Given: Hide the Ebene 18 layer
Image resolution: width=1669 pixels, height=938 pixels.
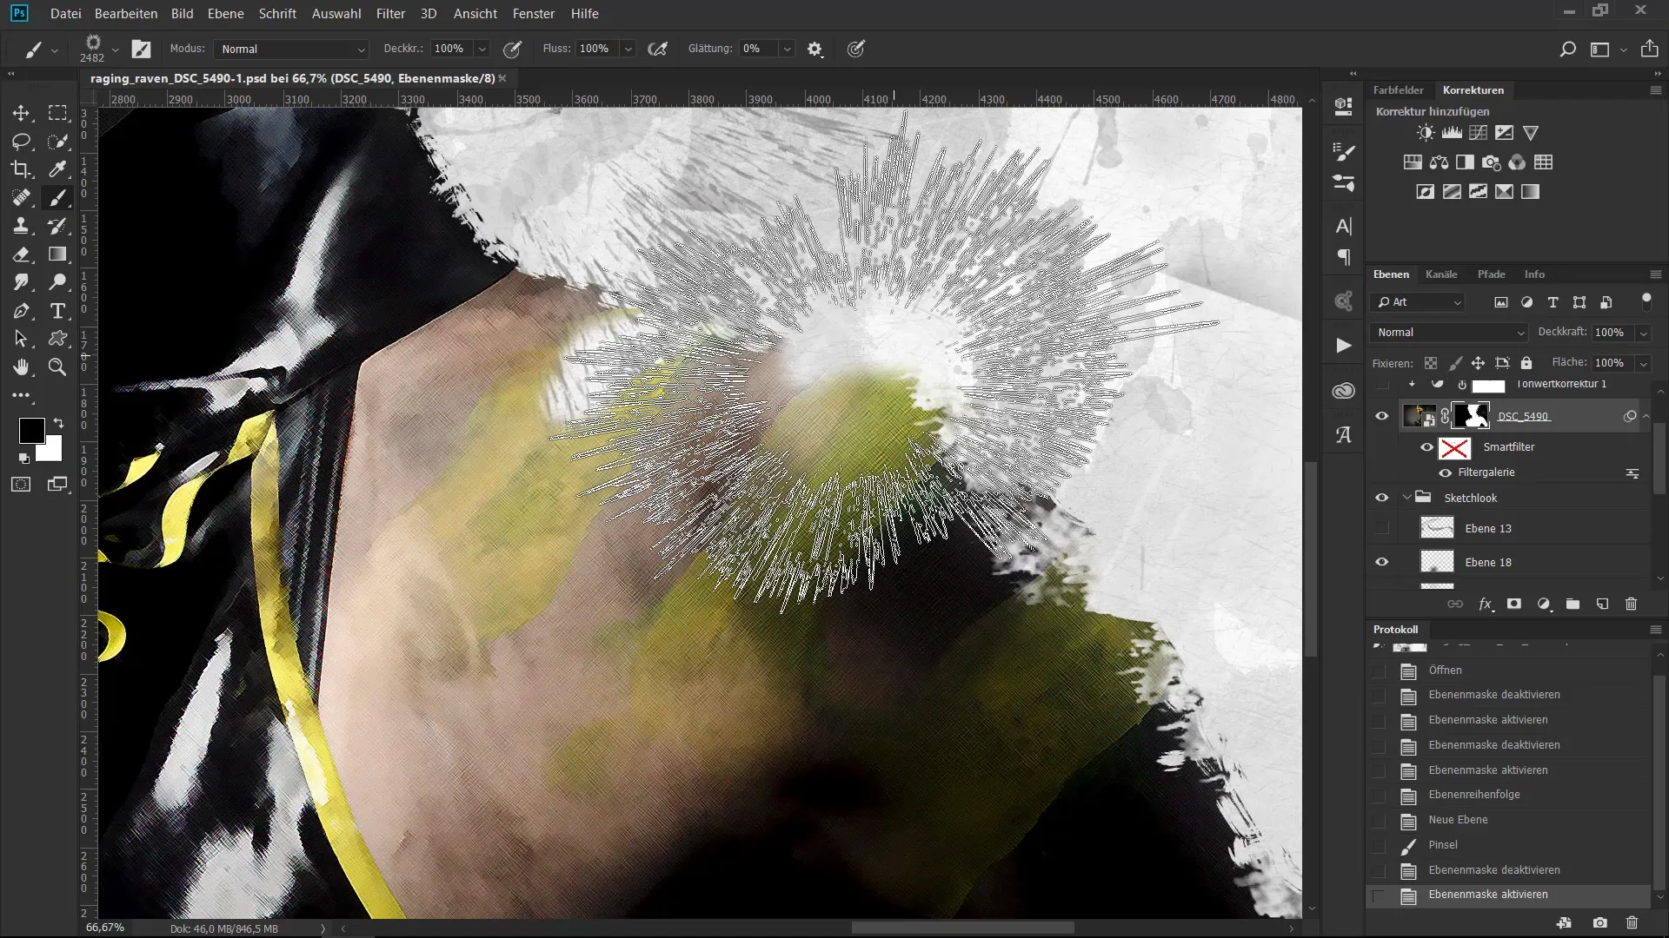Looking at the screenshot, I should point(1381,562).
